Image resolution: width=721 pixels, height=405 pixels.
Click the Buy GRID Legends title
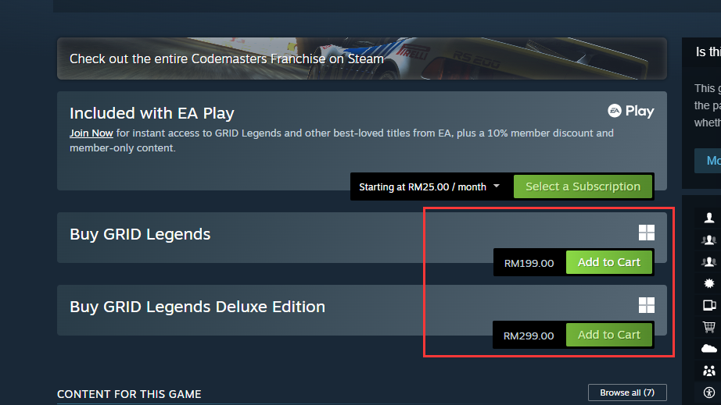(x=140, y=234)
